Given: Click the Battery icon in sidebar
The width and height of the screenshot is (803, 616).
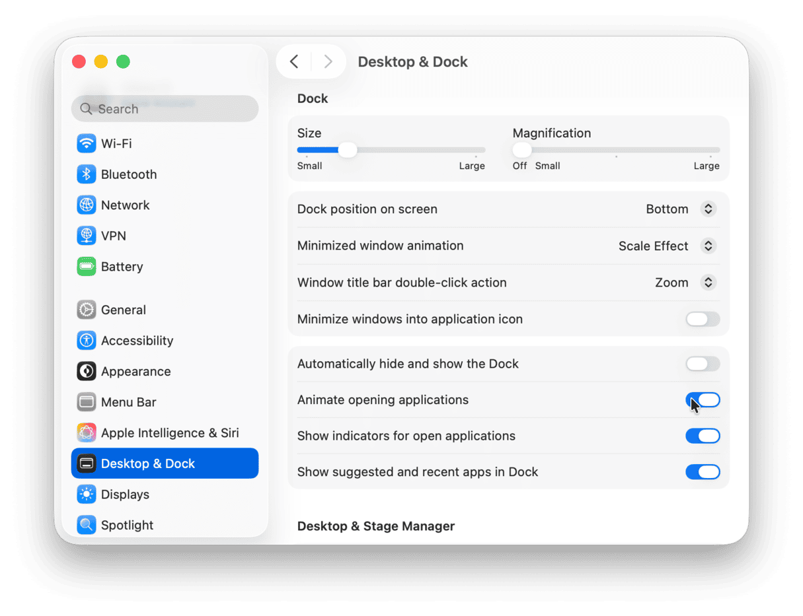Looking at the screenshot, I should [86, 267].
